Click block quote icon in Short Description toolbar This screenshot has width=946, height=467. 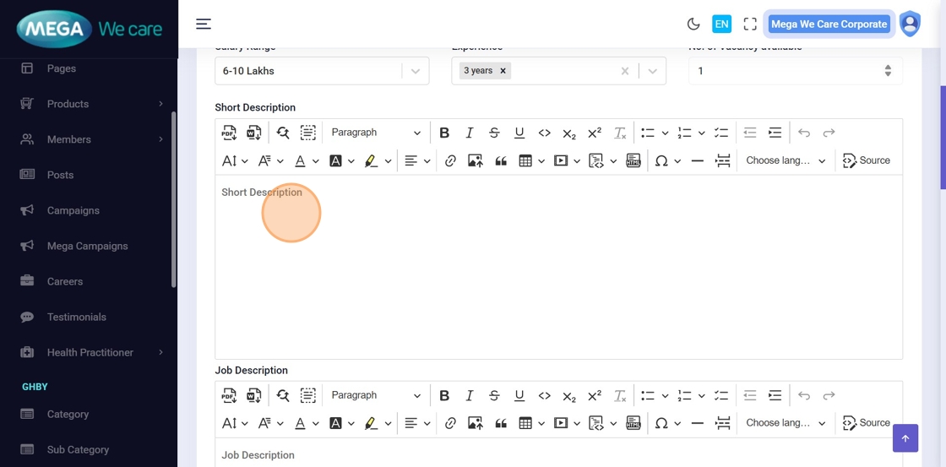[501, 160]
